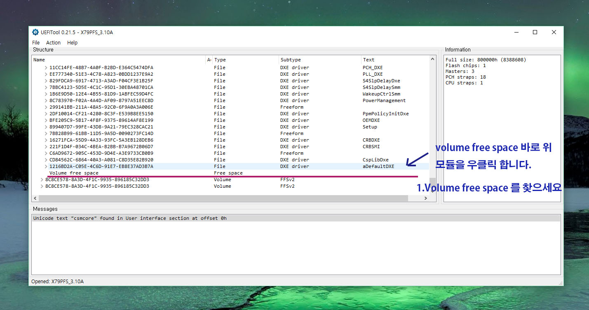
Task: Expand the S4SlpDelaySmm file row
Action: pyautogui.click(x=46, y=87)
